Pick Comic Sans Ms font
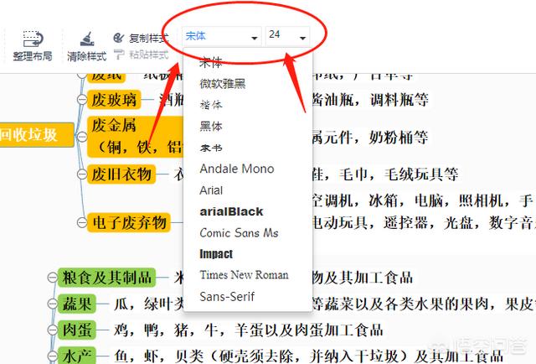This screenshot has width=536, height=364. 239,232
